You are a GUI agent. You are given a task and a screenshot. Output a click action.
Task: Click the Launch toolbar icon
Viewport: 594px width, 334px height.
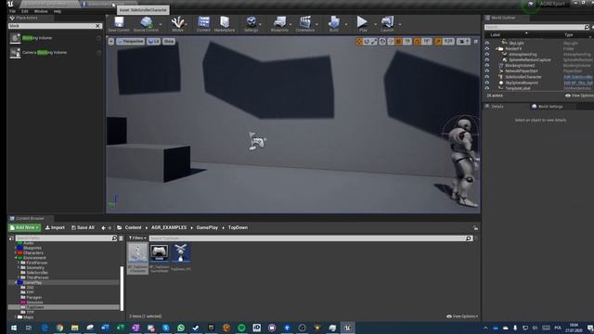387,24
